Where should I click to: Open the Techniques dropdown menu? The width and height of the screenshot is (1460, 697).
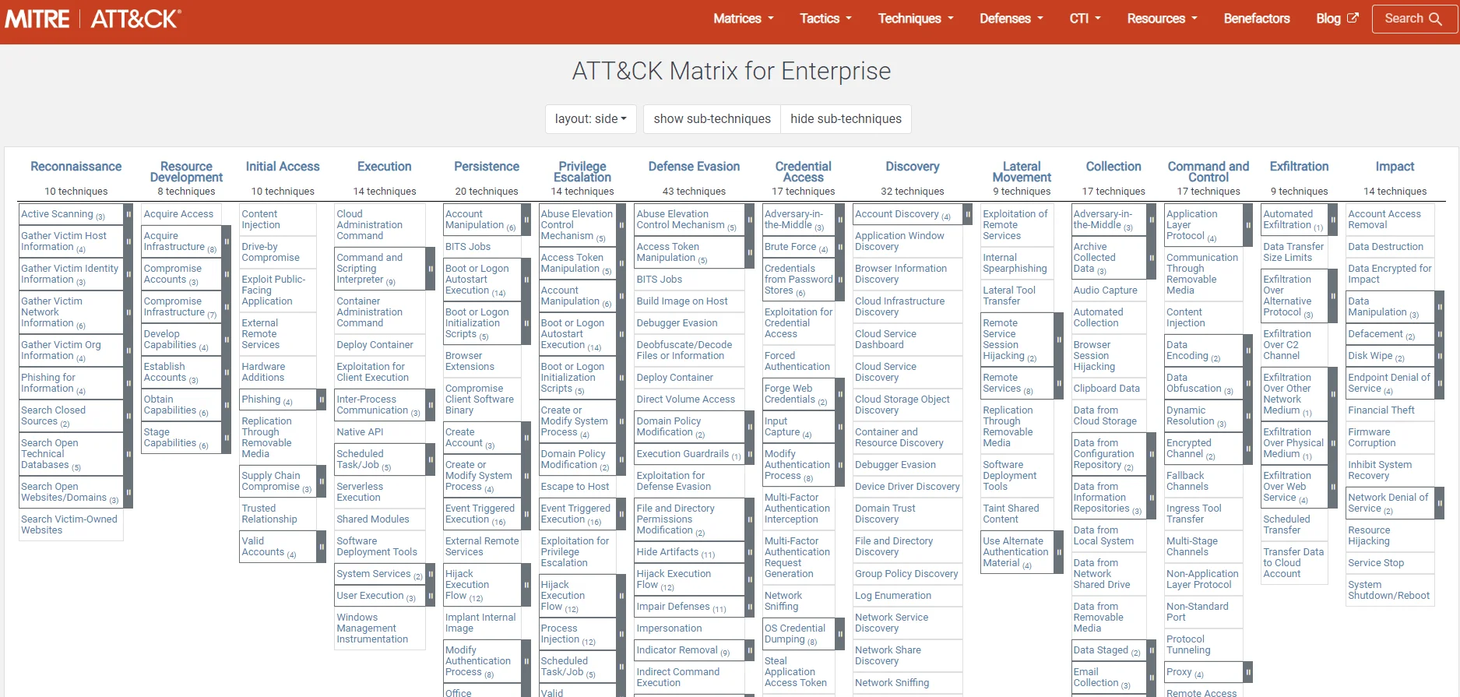(916, 19)
